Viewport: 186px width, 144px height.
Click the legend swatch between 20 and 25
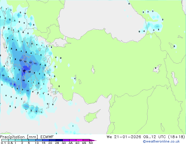[x=53, y=140]
